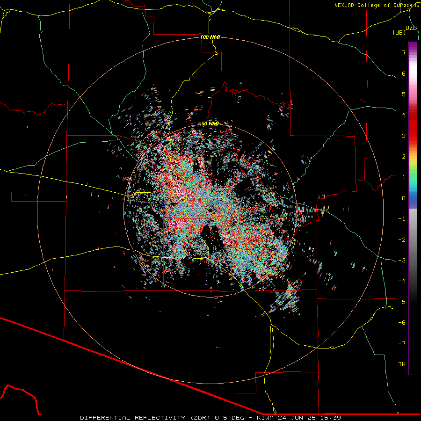Screen dimensions: 421x421
Task: Click the -7 dB tick label
Action: (402, 343)
